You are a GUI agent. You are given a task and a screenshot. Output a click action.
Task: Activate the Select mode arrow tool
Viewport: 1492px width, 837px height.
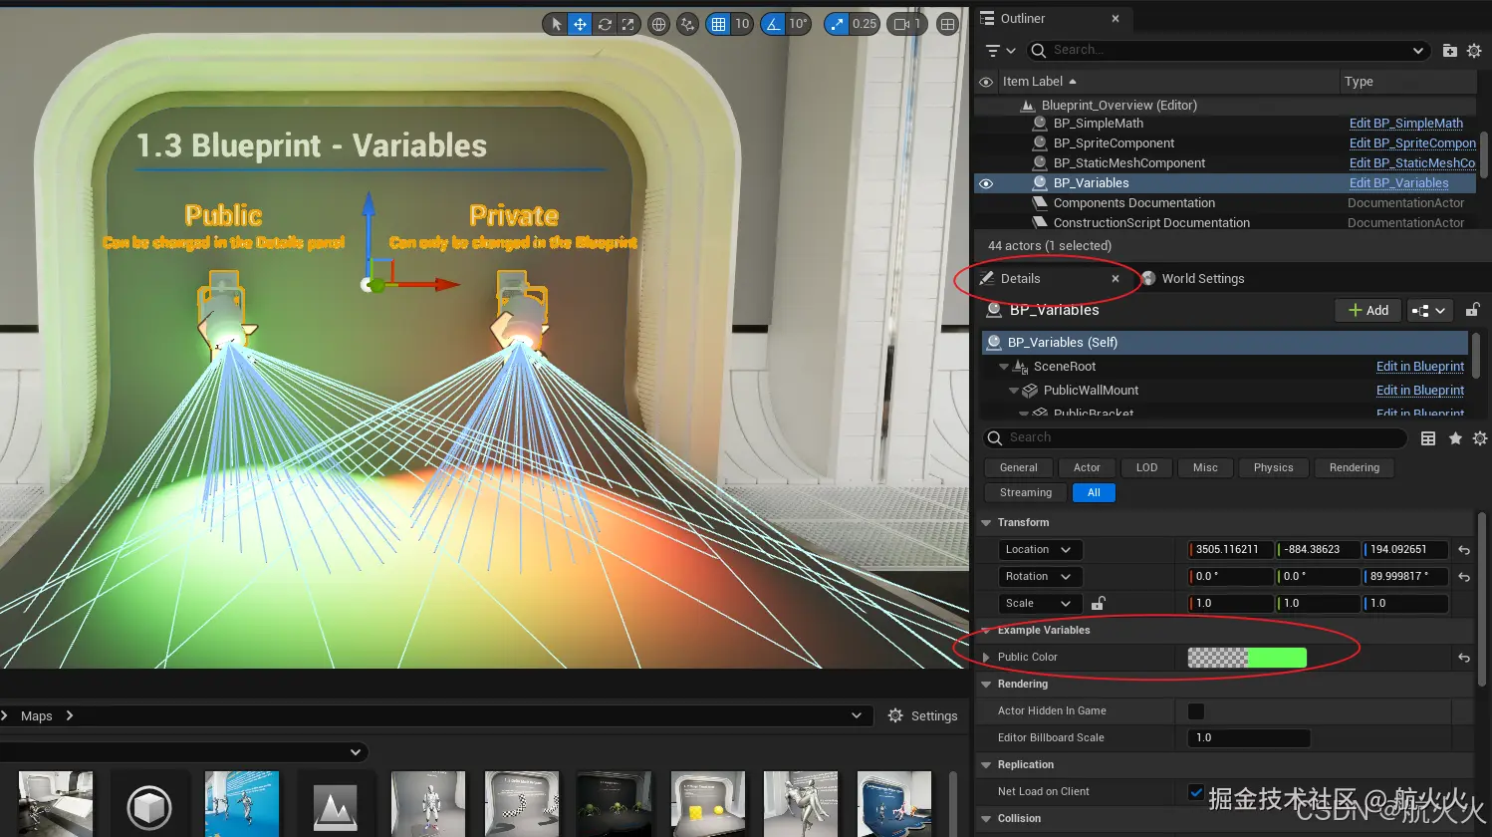[x=556, y=24]
